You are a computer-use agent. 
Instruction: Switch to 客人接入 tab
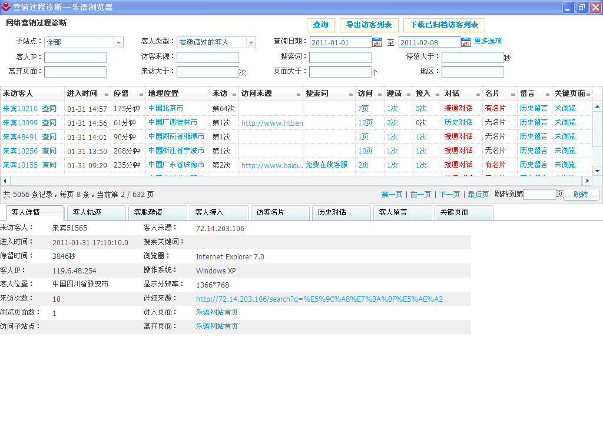point(218,213)
